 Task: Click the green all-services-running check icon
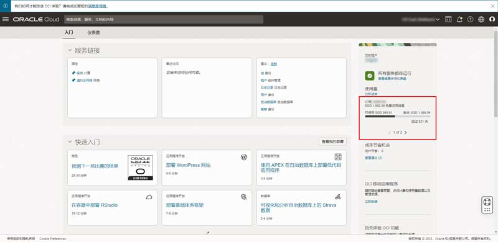(x=370, y=76)
